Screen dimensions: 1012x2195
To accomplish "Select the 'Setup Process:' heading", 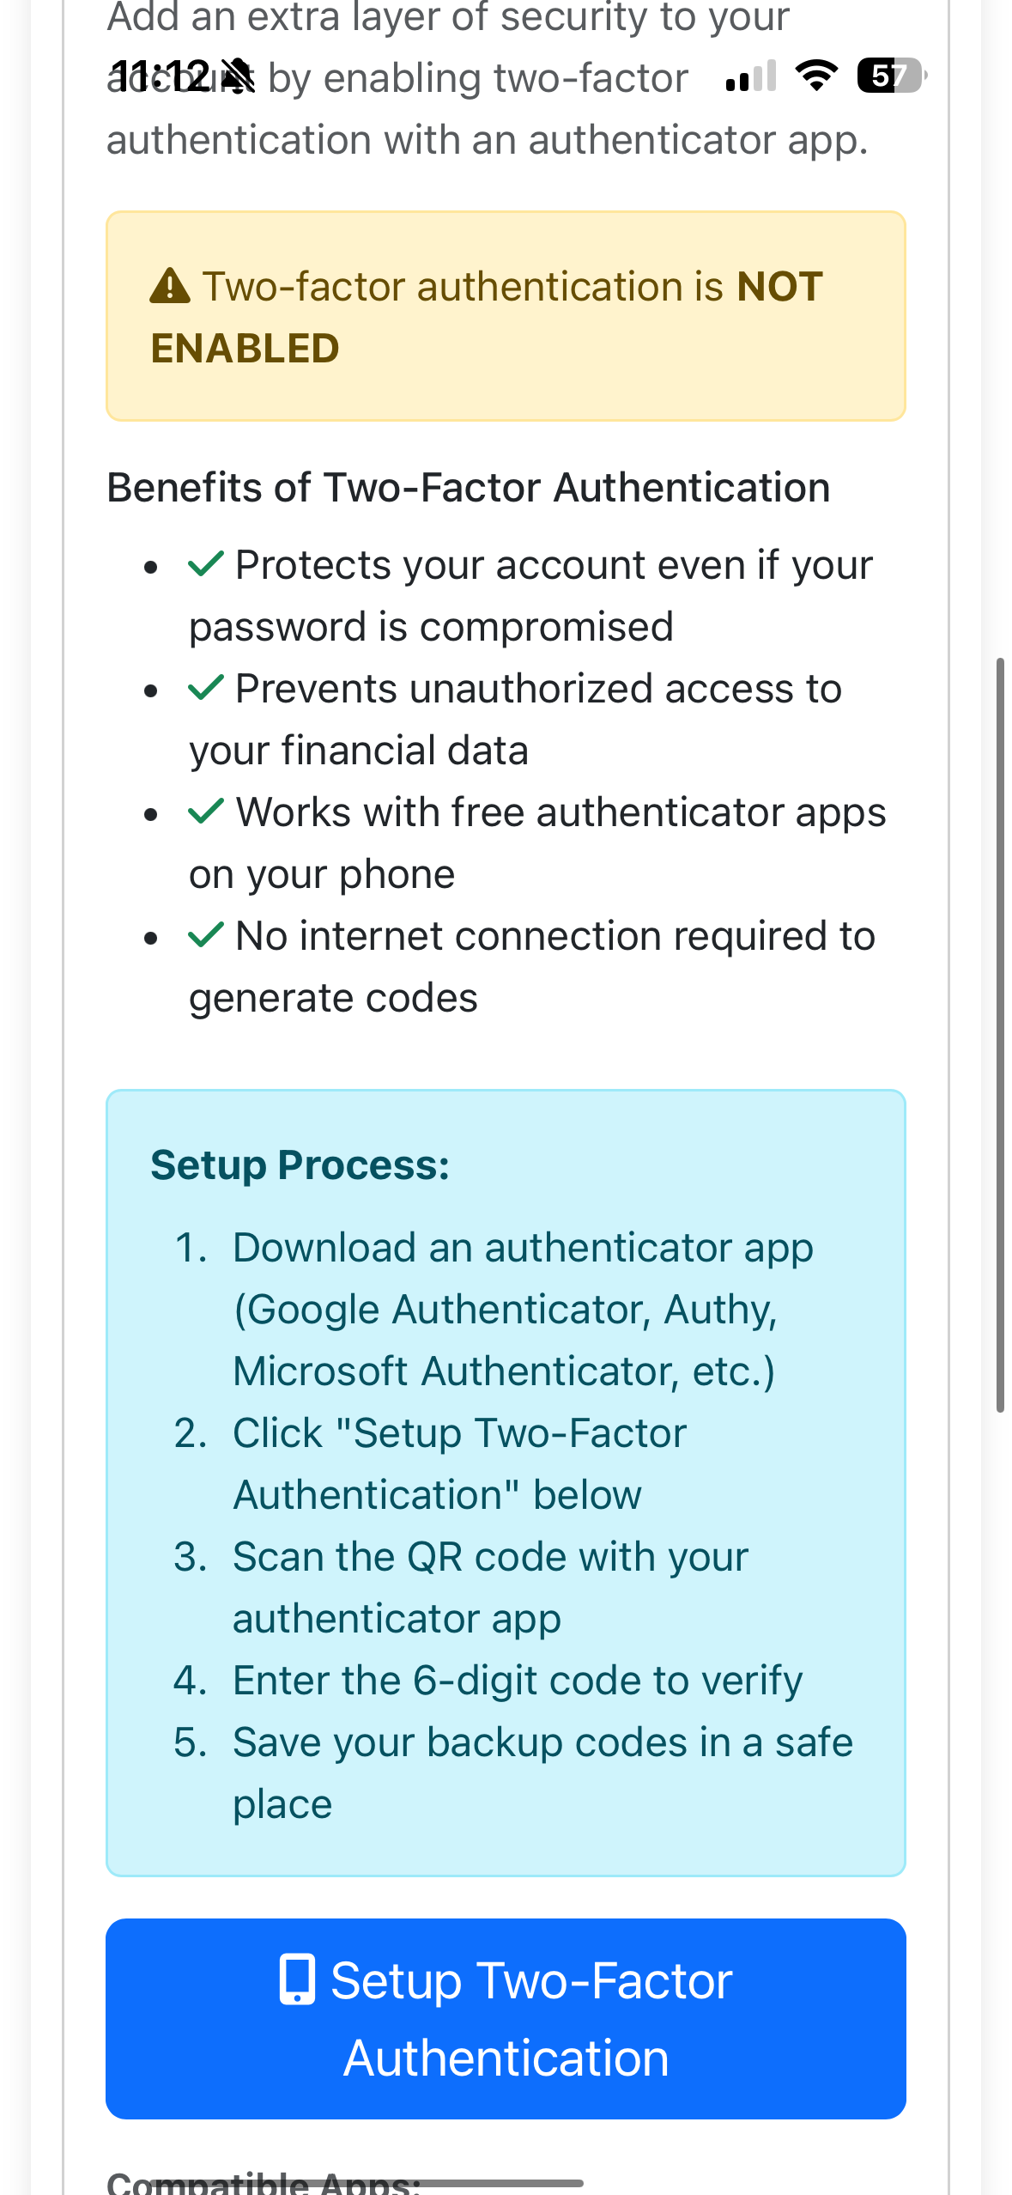I will coord(300,1164).
